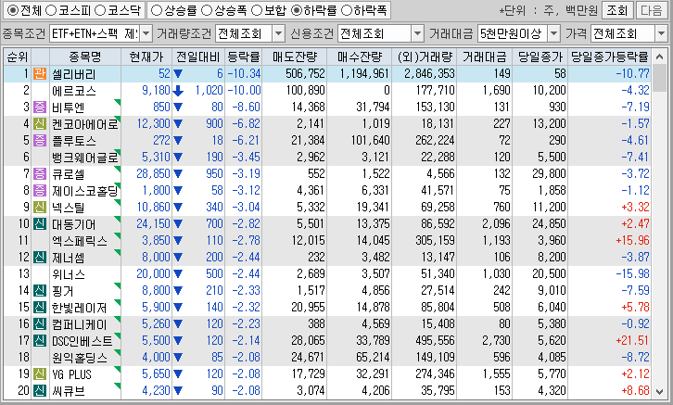
Task: Click the 증 badge next to 비투엔
Action: pyautogui.click(x=40, y=107)
